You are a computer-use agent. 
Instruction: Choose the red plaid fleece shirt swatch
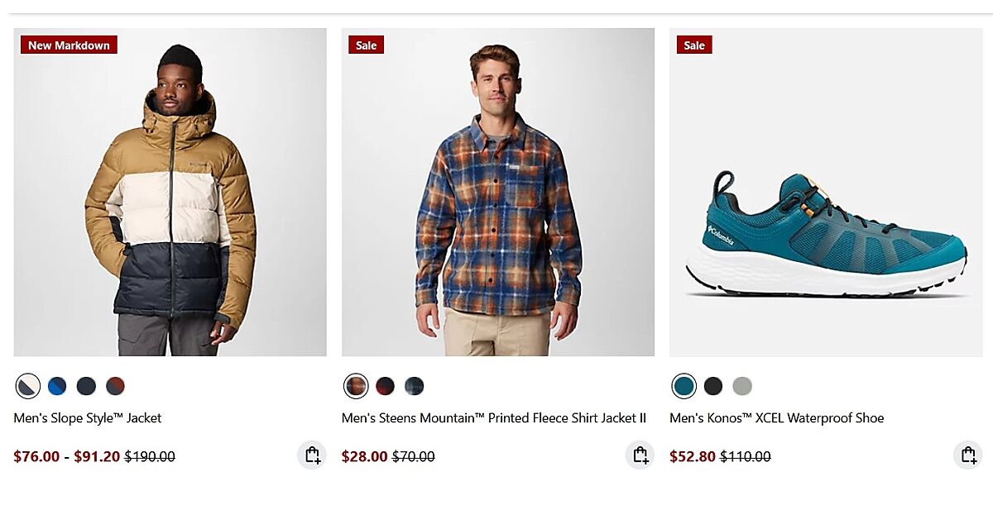click(x=385, y=386)
